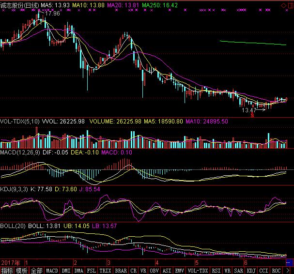Screen dimensions: 294x274
Task: Click the VVOL: 26225.98 value
Action: point(63,122)
